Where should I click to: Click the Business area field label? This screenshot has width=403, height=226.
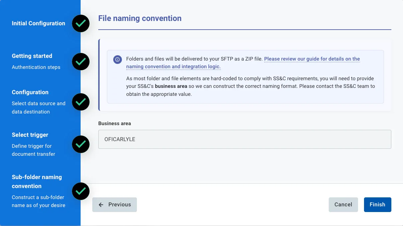tap(115, 123)
